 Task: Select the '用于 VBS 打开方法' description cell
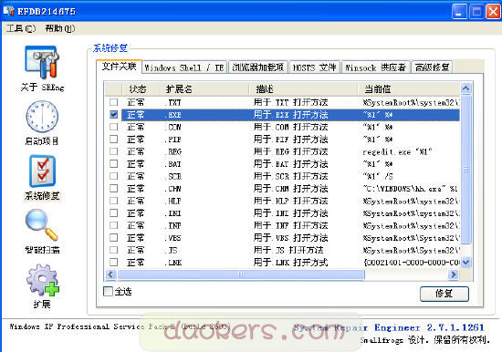tap(290, 238)
